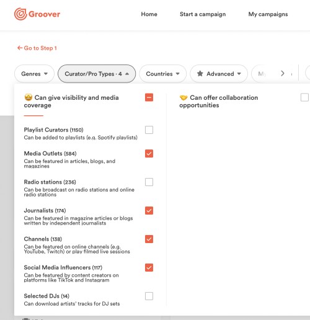Select Start a campaign in navigation
Screen dimensions: 310x320
(x=203, y=14)
